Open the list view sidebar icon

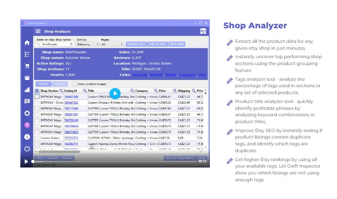[27, 54]
